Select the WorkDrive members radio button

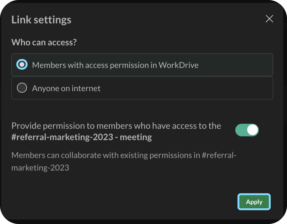pyautogui.click(x=22, y=65)
